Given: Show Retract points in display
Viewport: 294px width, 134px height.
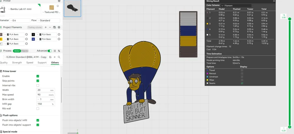Looking at the screenshot, I should 242,73.
